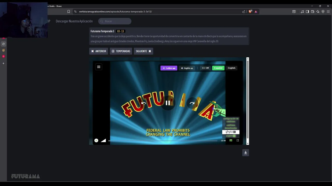The height and width of the screenshot is (186, 332).
Task: Select subtítulos desactivados in popup menu
Action: tap(231, 127)
